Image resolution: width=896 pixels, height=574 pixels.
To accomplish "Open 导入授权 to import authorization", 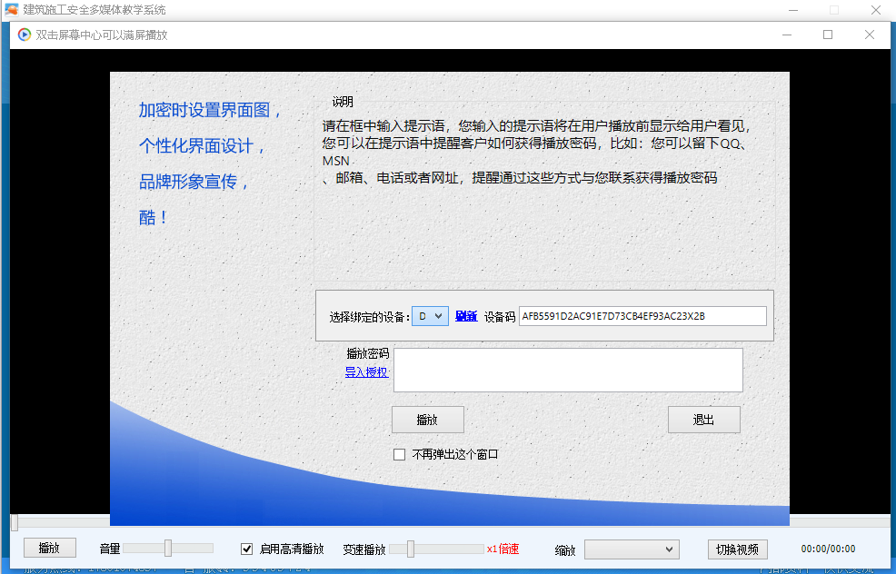I will [365, 372].
